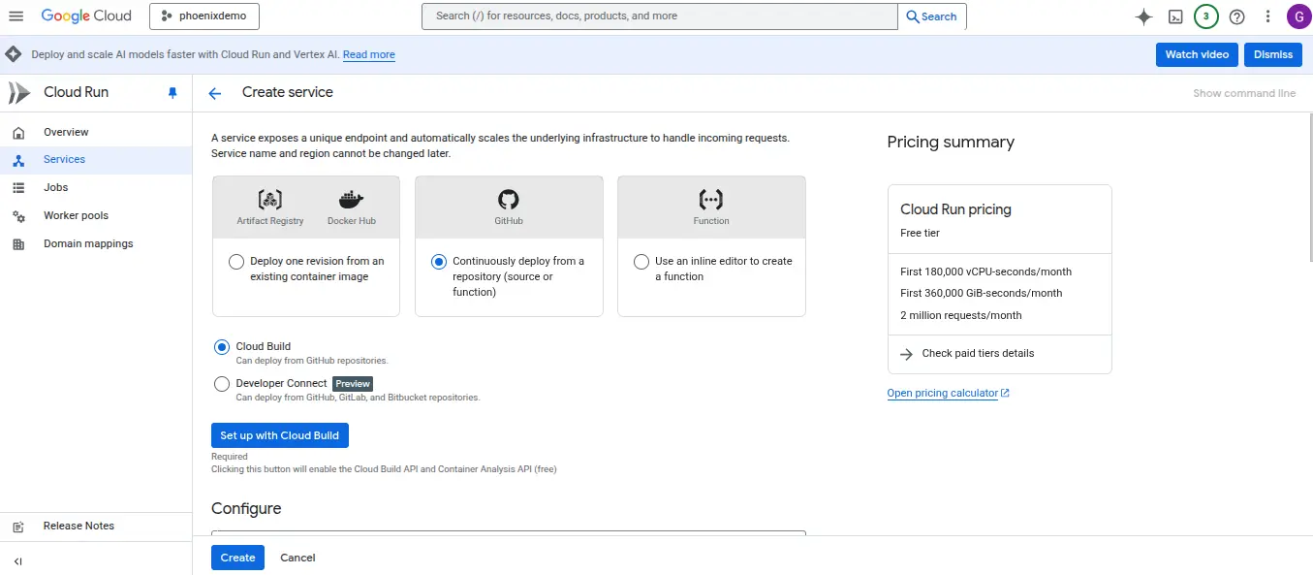Click the Preview badge
This screenshot has width=1313, height=575.
coord(353,384)
